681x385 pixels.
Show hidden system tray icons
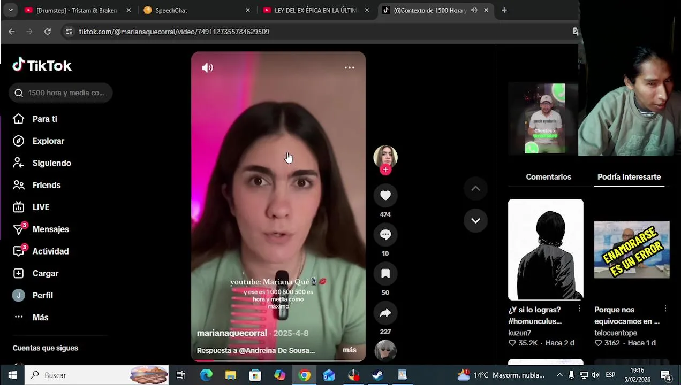pos(559,375)
